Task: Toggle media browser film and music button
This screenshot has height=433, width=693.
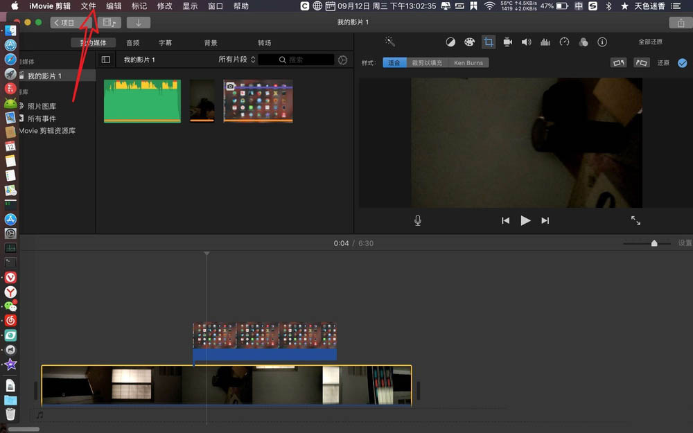Action: (x=109, y=23)
